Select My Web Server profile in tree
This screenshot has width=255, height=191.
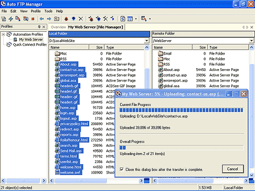(31, 40)
